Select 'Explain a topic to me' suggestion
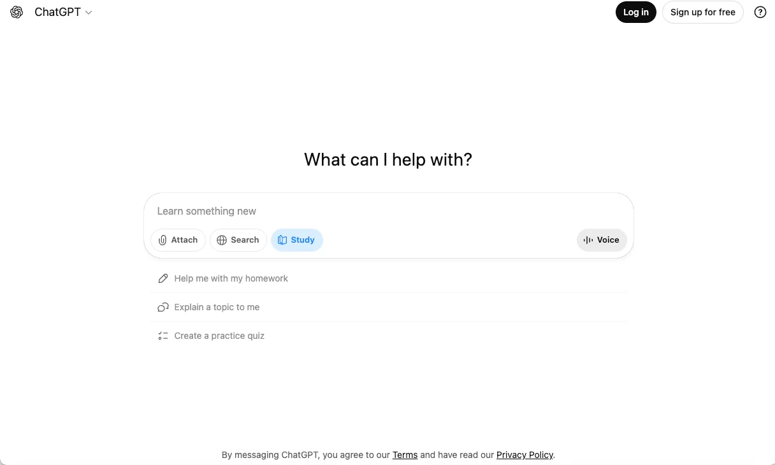Image resolution: width=775 pixels, height=465 pixels. click(389, 307)
